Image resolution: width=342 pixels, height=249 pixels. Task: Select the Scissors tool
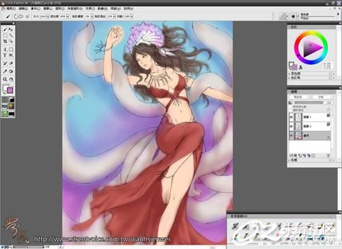pos(11,56)
